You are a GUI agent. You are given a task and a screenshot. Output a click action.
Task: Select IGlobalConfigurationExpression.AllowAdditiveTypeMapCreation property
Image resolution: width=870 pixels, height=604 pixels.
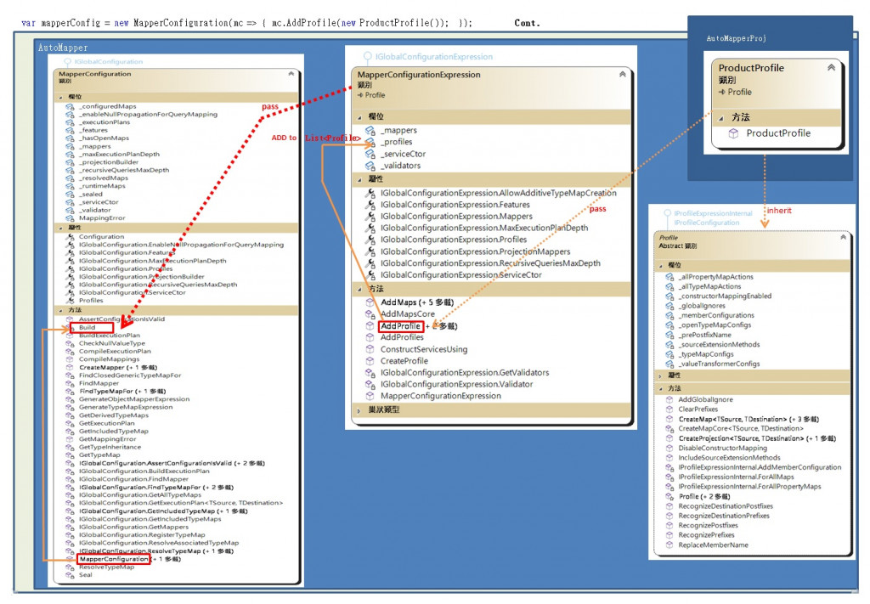[498, 194]
